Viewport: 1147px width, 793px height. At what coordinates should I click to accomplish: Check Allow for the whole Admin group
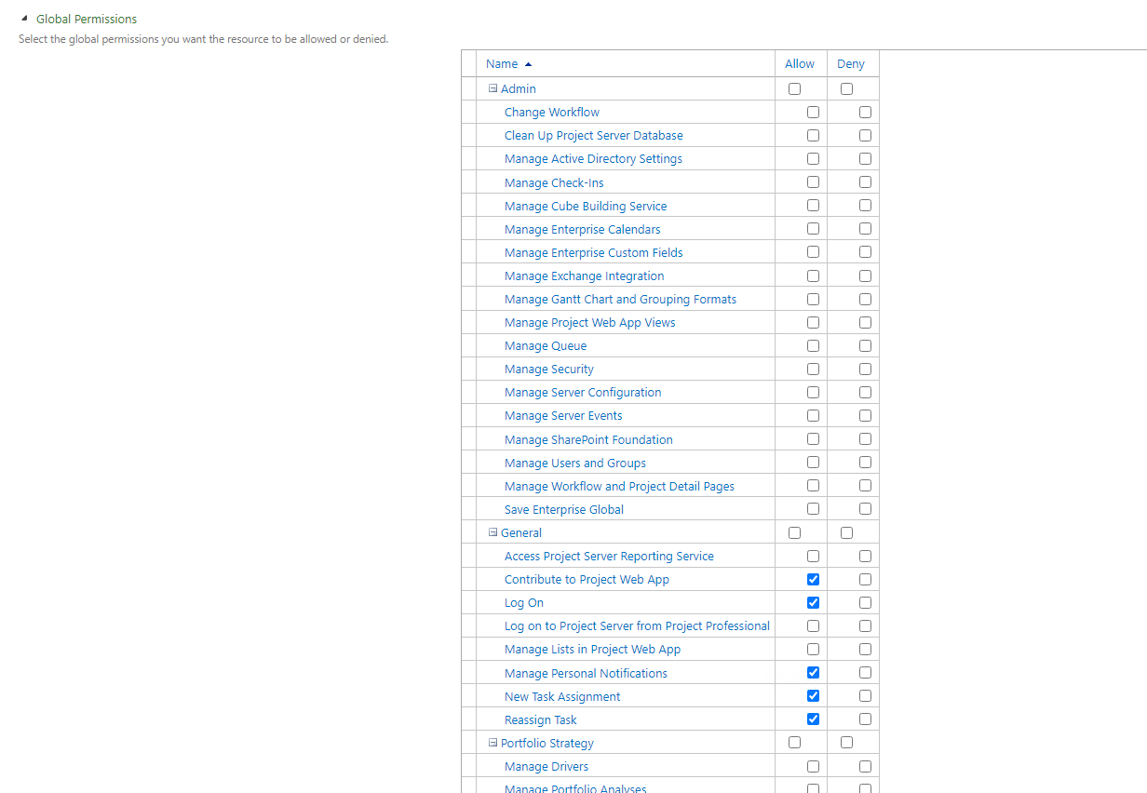[x=794, y=89]
